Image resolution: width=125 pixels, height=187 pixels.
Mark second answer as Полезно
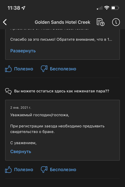click(x=24, y=170)
